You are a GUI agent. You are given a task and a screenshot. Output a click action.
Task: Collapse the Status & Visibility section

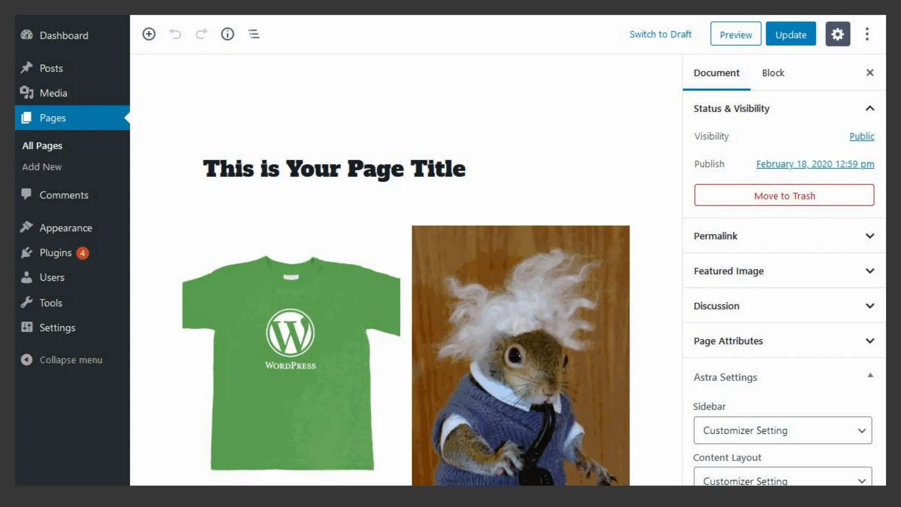tap(869, 108)
